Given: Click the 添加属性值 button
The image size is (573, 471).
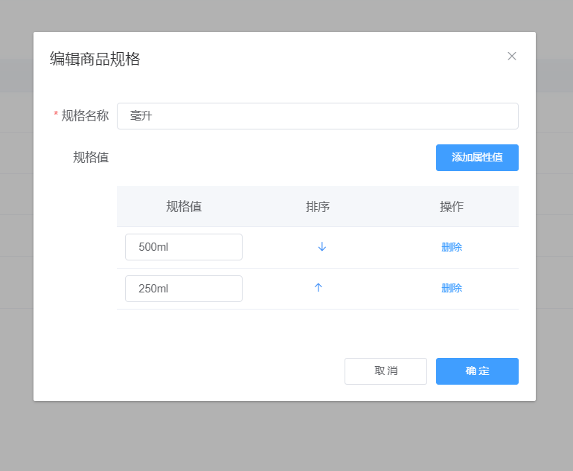Looking at the screenshot, I should [x=477, y=158].
